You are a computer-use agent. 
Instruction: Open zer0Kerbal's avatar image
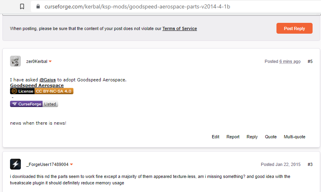[x=15, y=61]
